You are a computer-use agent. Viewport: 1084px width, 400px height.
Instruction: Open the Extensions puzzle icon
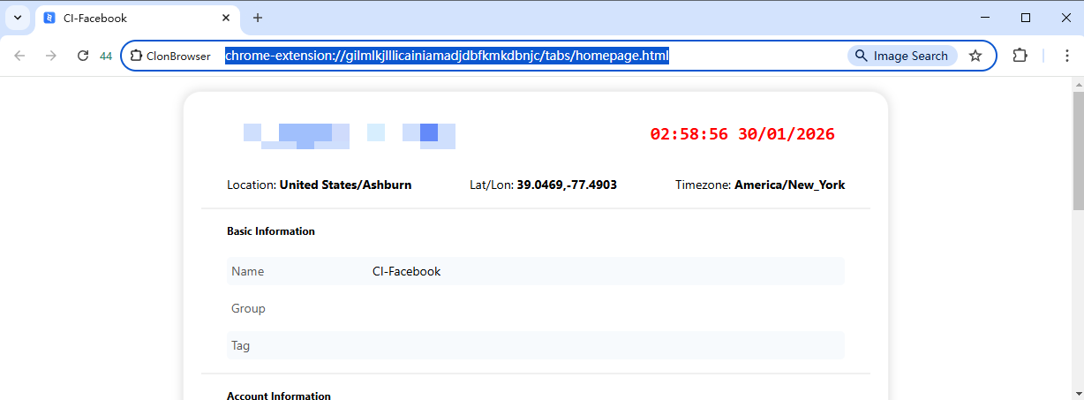click(1020, 56)
